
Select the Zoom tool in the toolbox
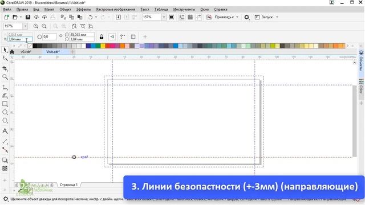tap(5, 77)
